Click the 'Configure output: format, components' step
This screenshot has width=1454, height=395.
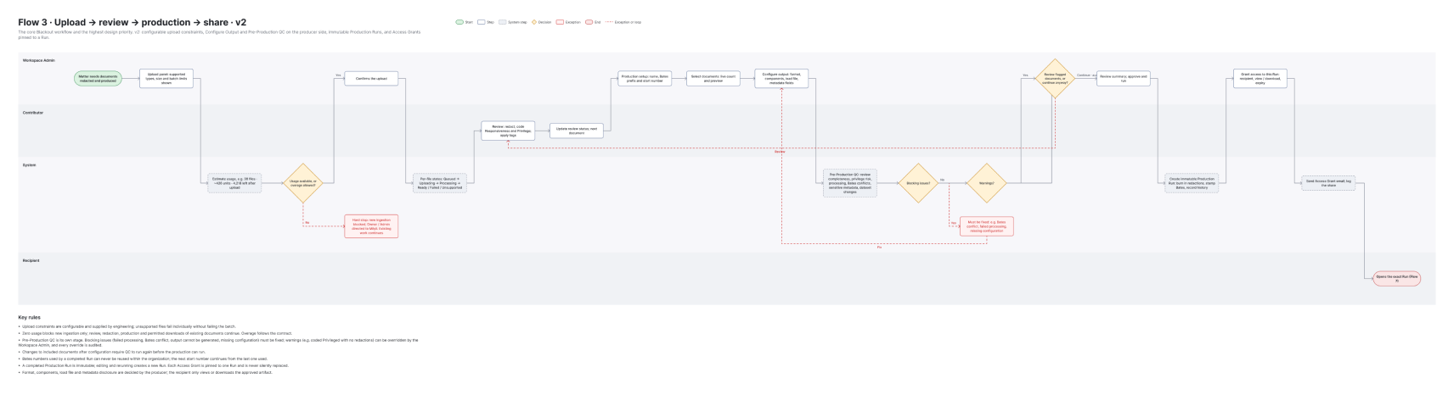781,79
